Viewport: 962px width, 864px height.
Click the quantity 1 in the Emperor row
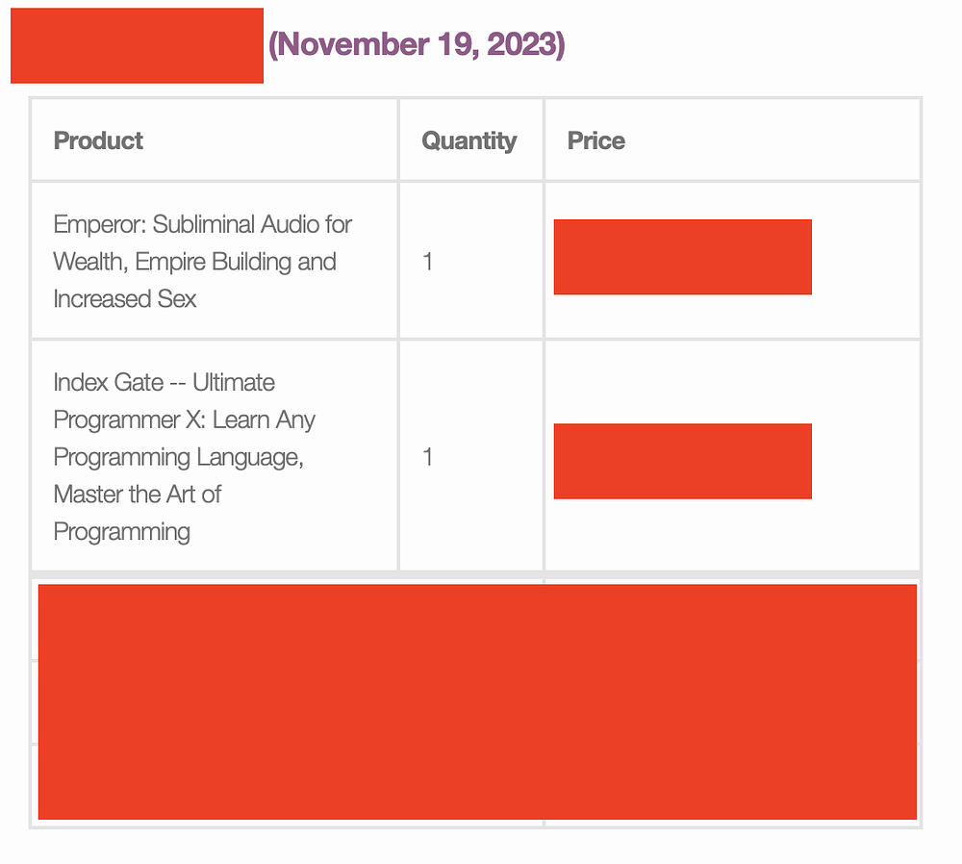(428, 262)
